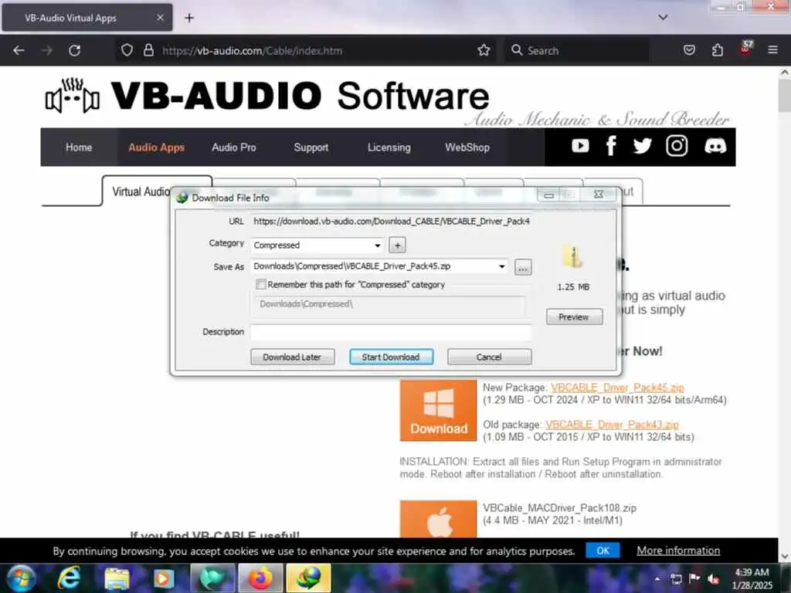Open VB-Audio's Discord server icon

click(x=715, y=146)
